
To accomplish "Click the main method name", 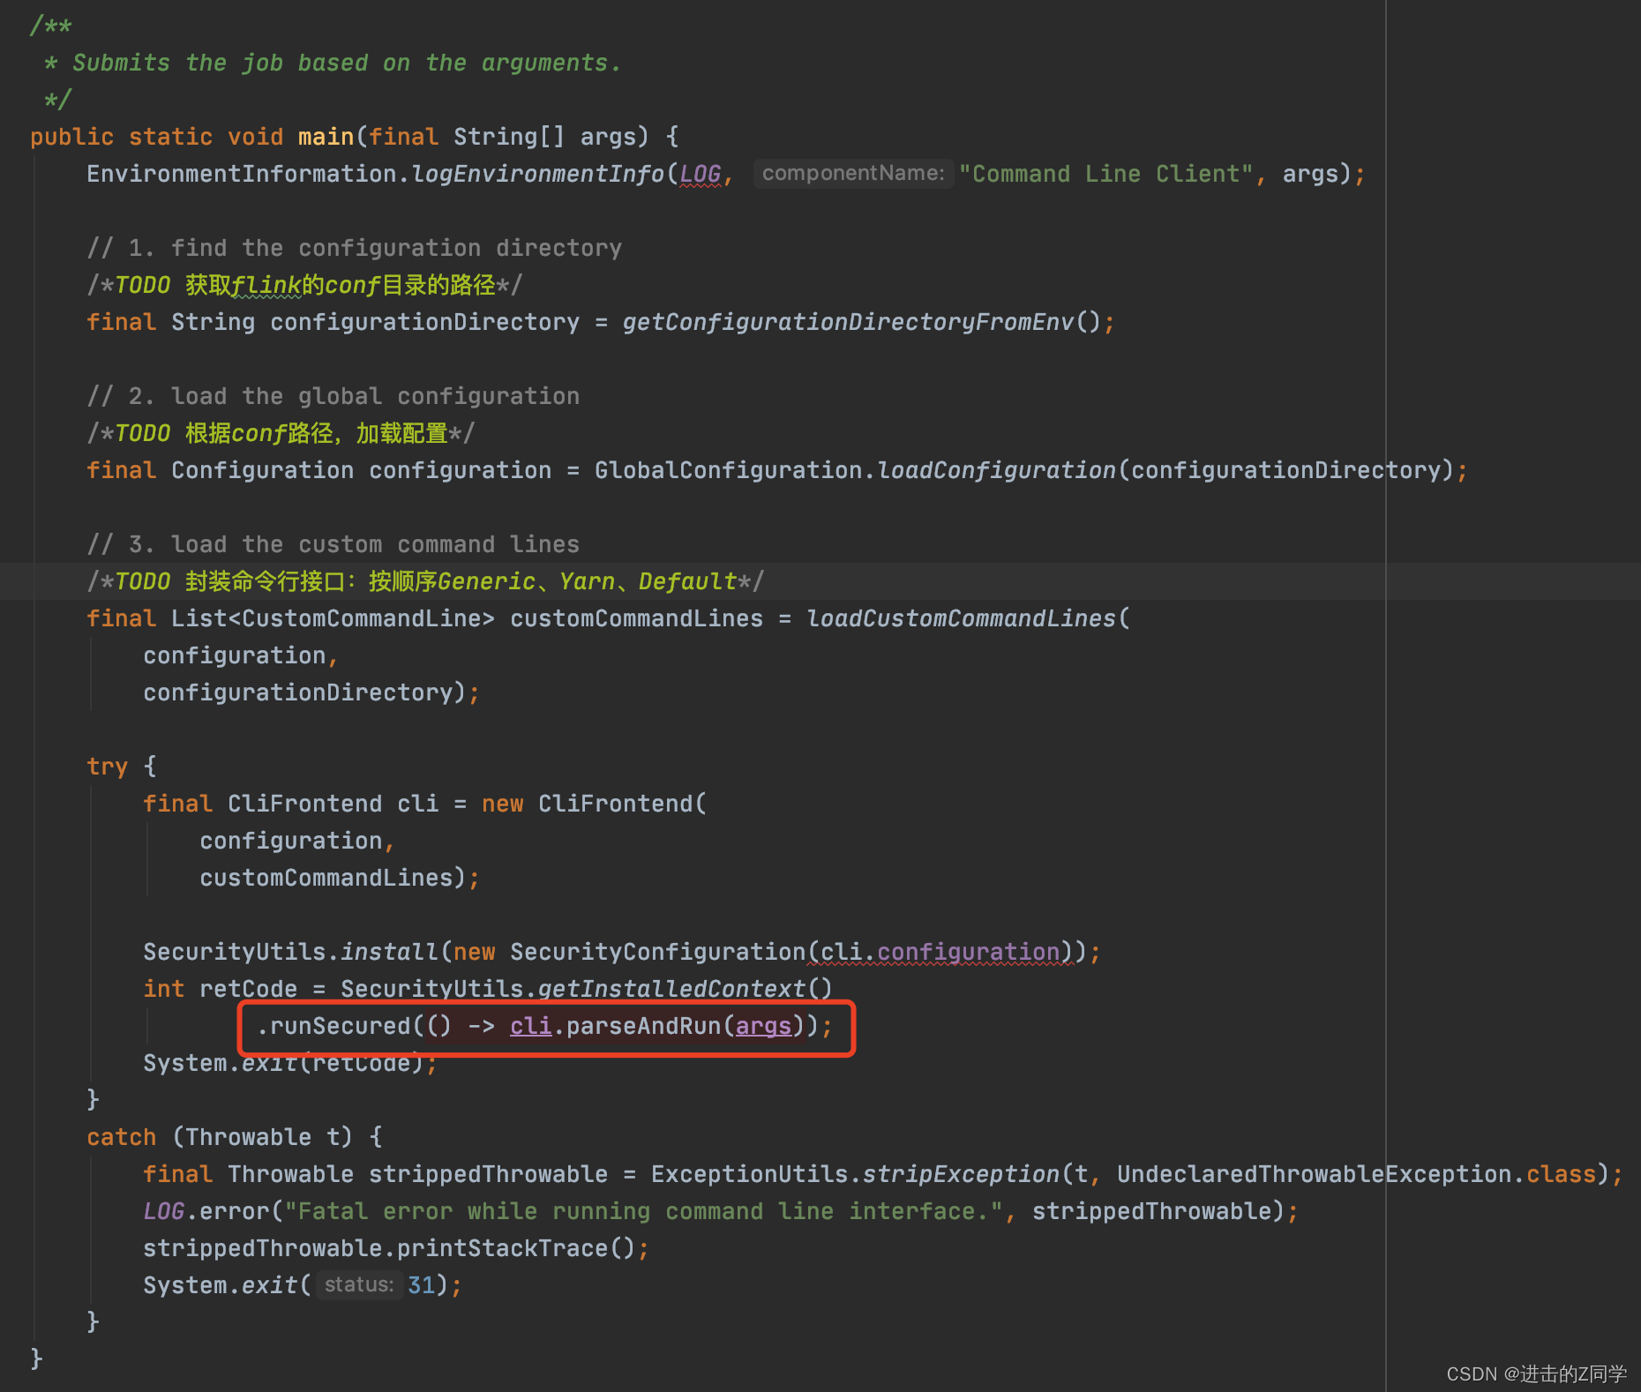I will [x=326, y=137].
